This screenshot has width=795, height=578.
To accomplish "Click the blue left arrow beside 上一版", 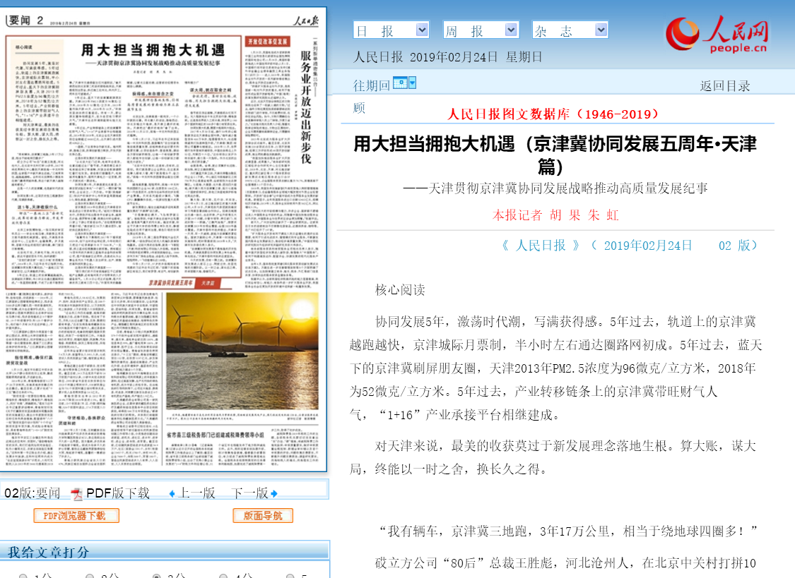I will (172, 493).
